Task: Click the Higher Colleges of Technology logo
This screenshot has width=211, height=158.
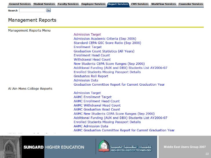Action: pyautogui.click(x=125, y=146)
